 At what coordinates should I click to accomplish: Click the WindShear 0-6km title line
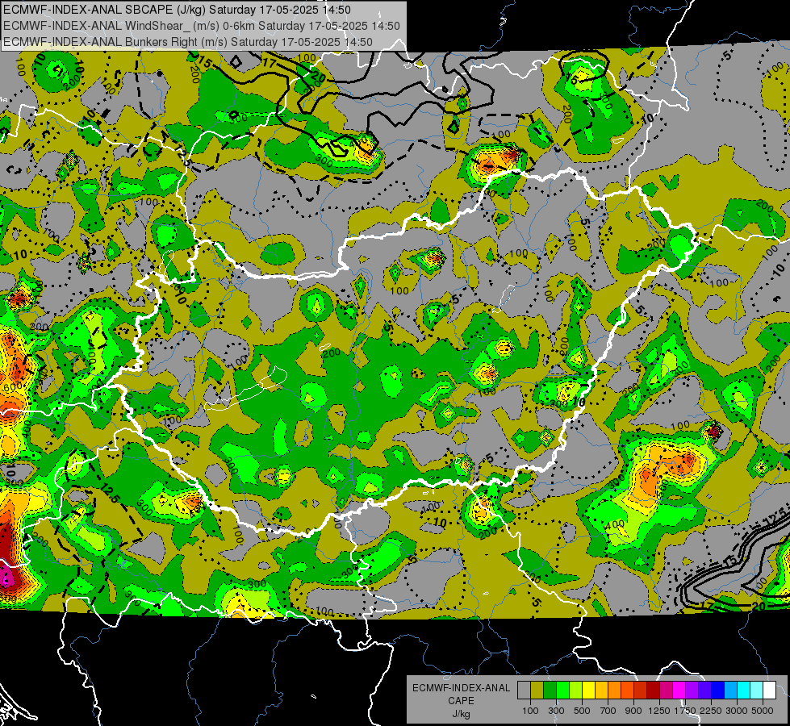[x=202, y=26]
